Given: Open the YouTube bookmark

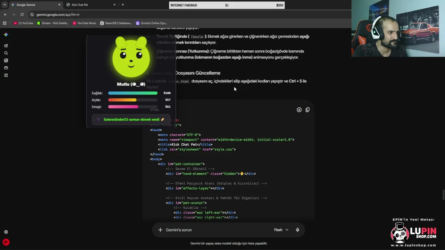Looking at the screenshot, I should click(x=23, y=23).
